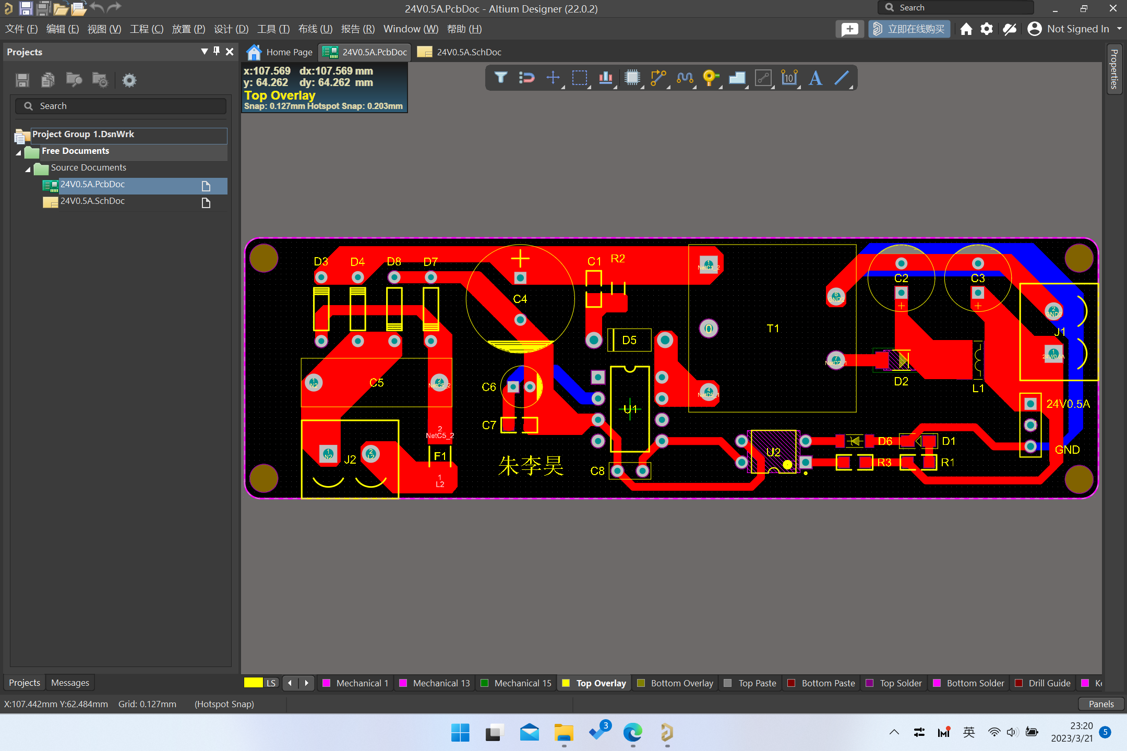Pin the Projects panel
The width and height of the screenshot is (1127, 751).
click(x=217, y=51)
